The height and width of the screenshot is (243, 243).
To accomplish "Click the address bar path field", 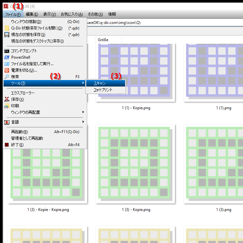I will click(165, 23).
